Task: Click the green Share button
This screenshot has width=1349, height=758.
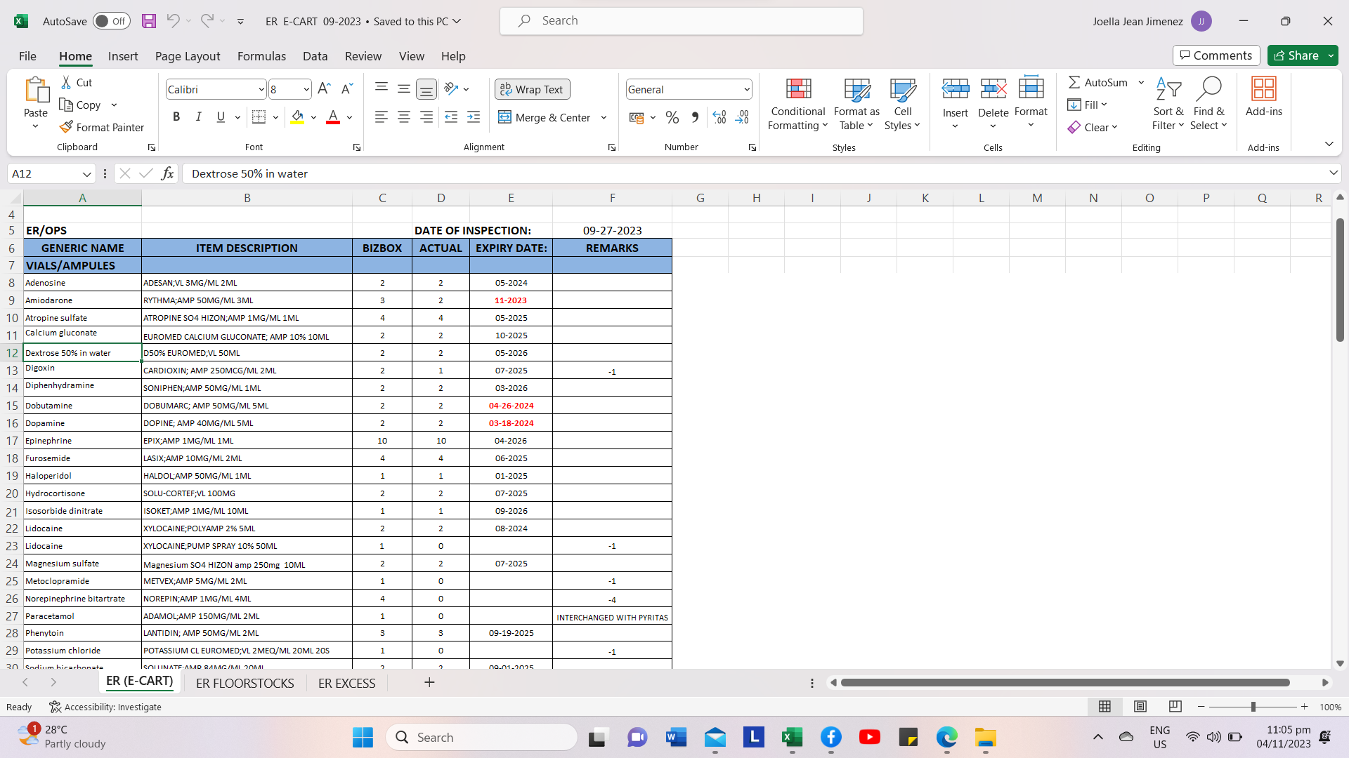Action: tap(1296, 55)
